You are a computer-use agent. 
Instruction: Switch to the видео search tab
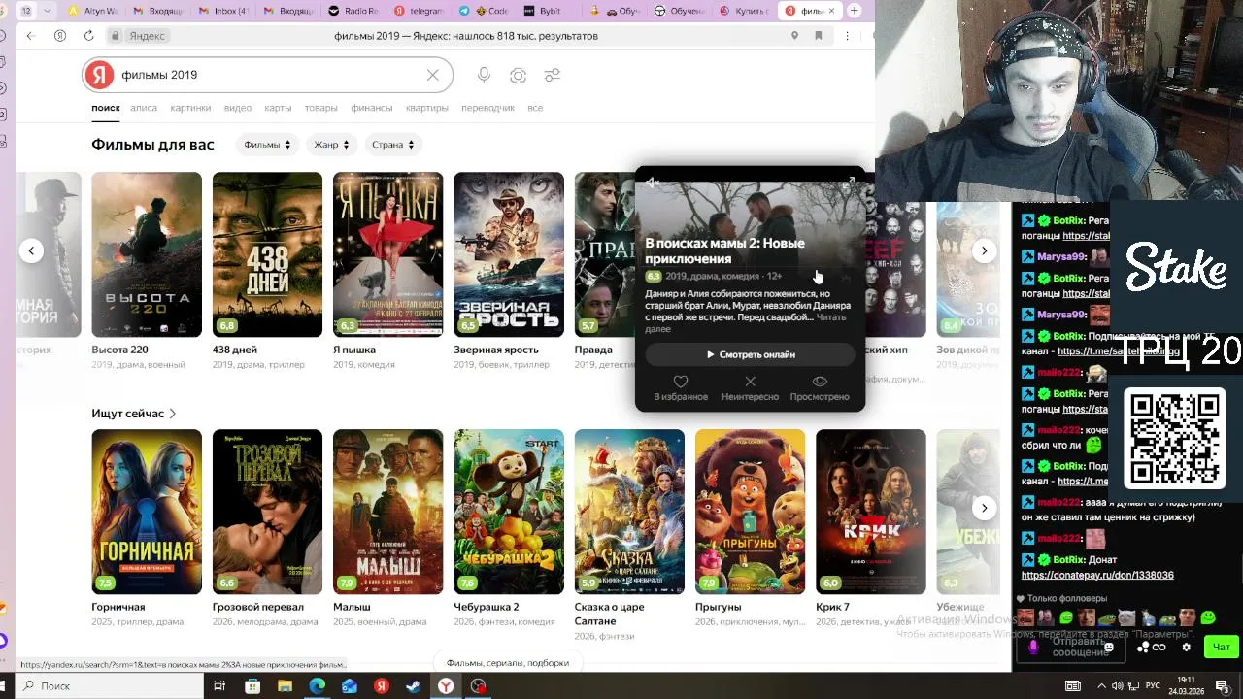point(238,108)
